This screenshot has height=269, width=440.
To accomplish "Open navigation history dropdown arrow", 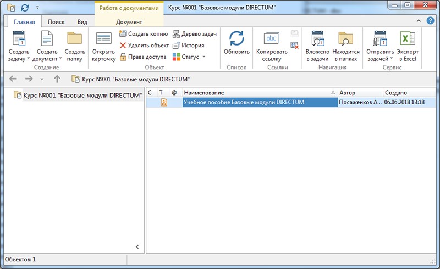I will (42, 79).
